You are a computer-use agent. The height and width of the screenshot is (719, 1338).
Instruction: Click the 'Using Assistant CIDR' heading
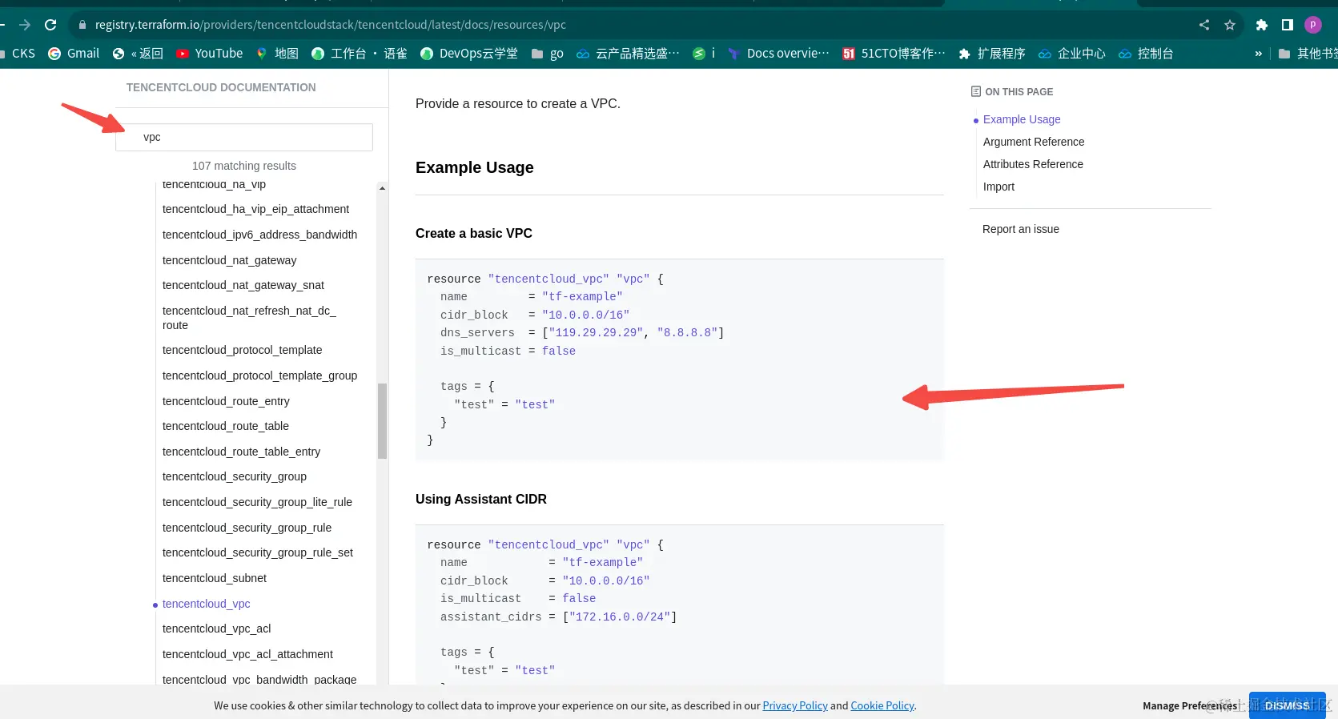[481, 499]
